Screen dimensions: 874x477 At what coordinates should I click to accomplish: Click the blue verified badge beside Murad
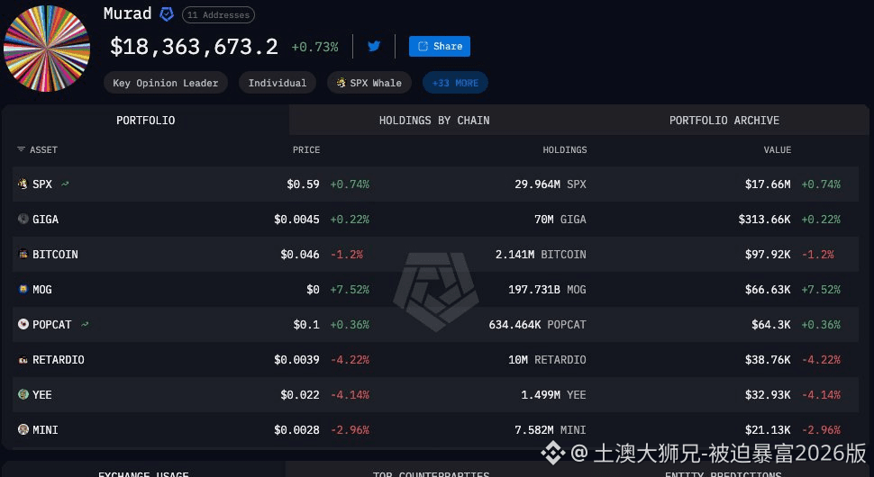coord(167,14)
